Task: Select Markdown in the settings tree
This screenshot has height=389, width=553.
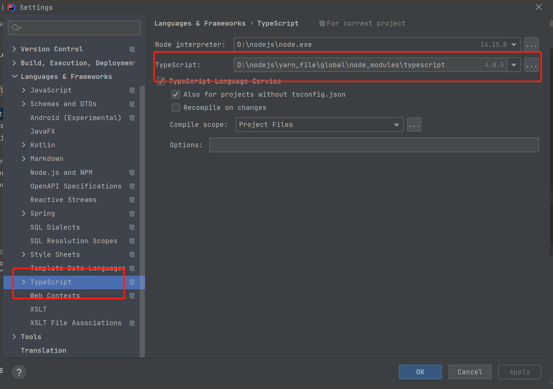Action: pyautogui.click(x=47, y=159)
